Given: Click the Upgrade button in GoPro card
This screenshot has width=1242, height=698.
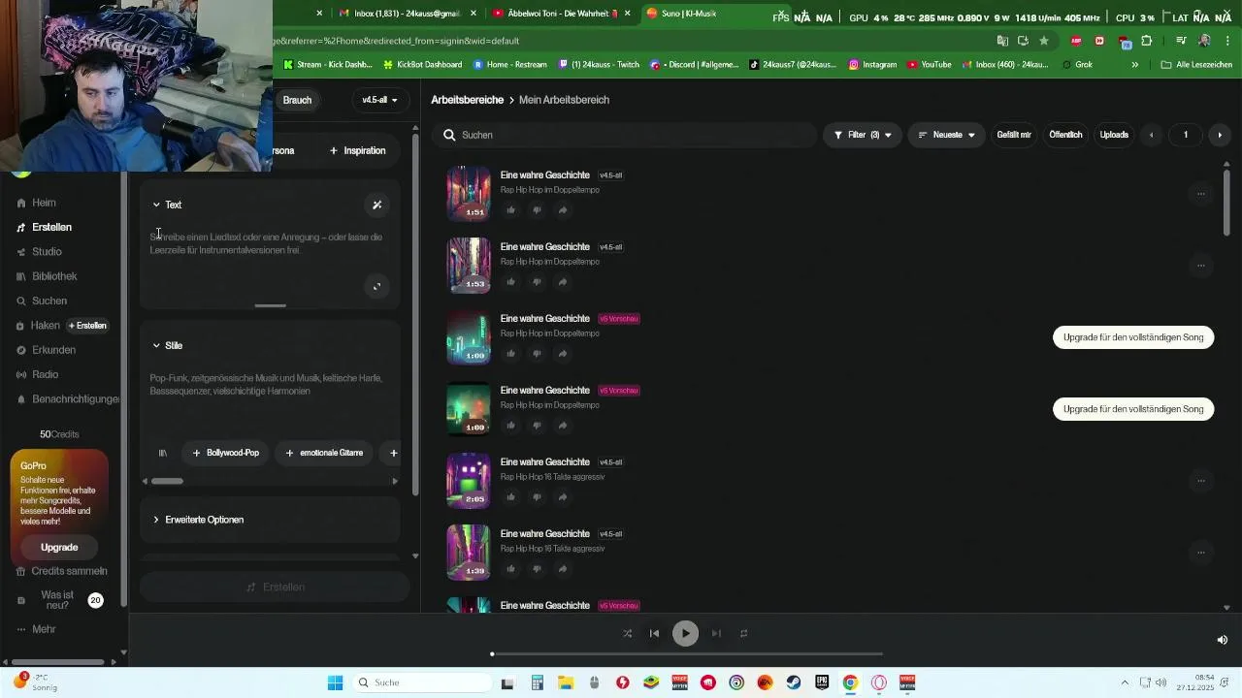Looking at the screenshot, I should click(59, 548).
